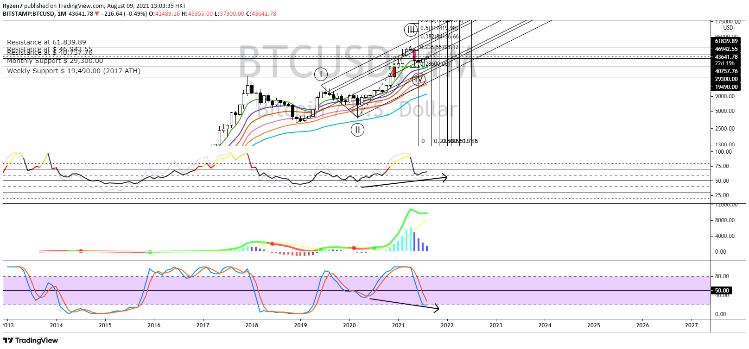This screenshot has width=749, height=349.
Task: Click the 80.00 value on stochastic scale
Action: [x=722, y=276]
